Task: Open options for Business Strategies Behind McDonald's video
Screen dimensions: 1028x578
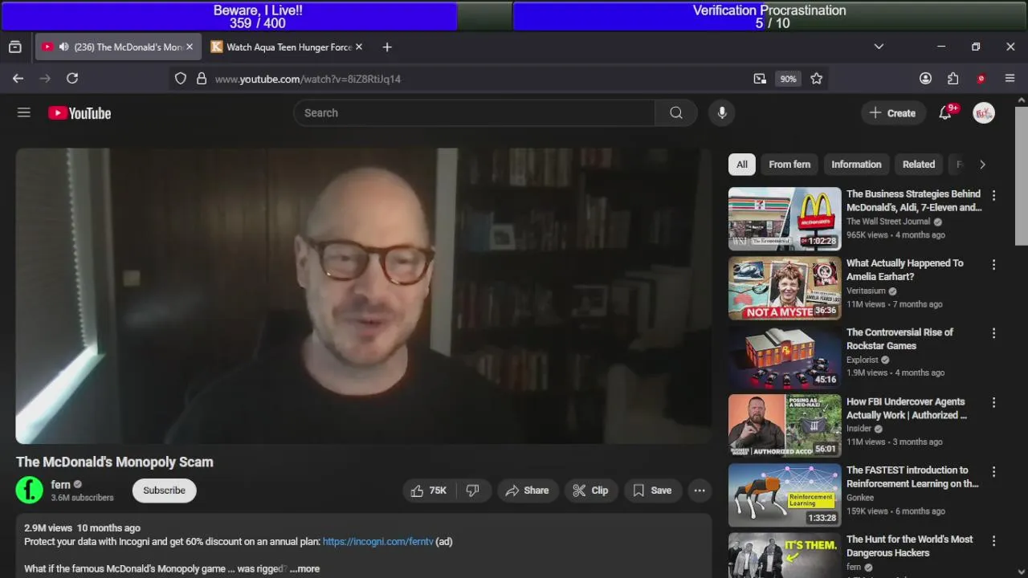Action: coord(993,195)
